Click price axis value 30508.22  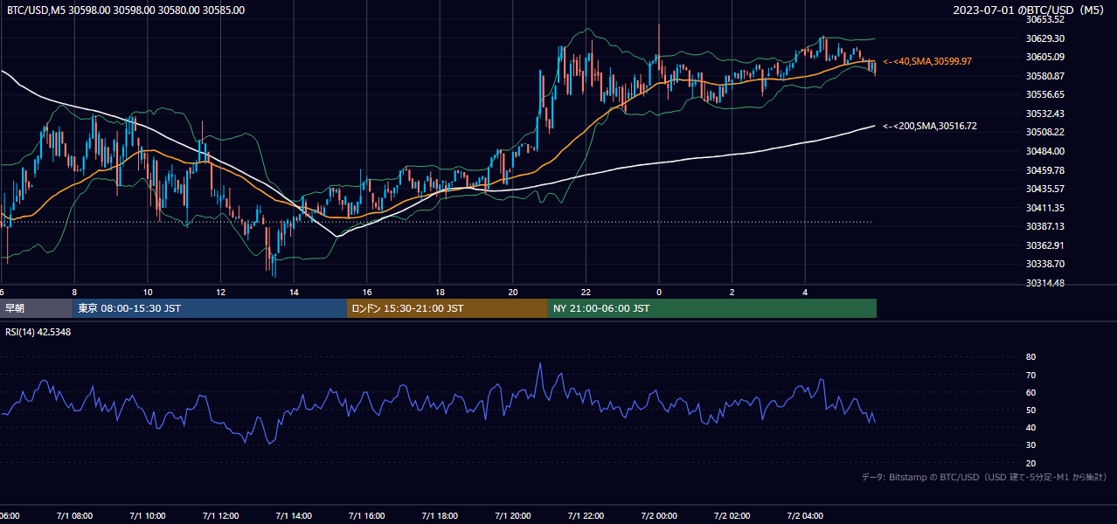tap(1045, 132)
